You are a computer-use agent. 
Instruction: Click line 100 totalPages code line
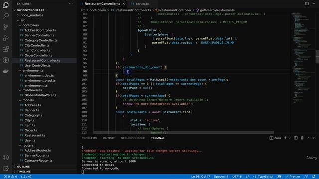[172, 80]
